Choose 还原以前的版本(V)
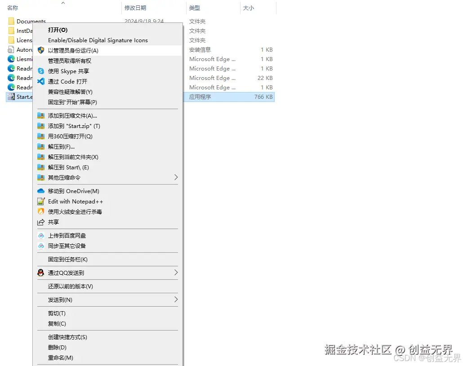The height and width of the screenshot is (366, 463). coord(70,286)
